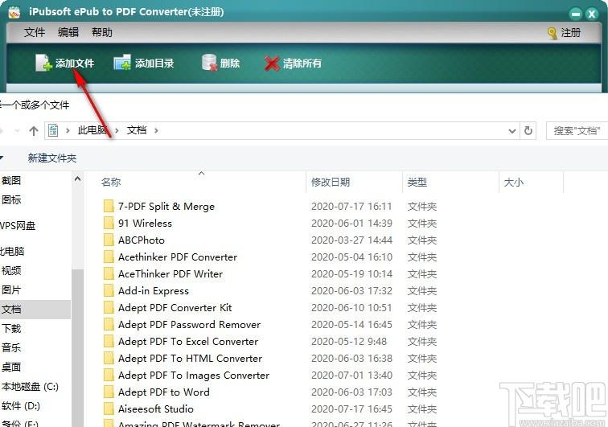Viewport: 608px width, 427px height.
Task: Click folder icon of 7-PDF Split & Merge
Action: tap(109, 207)
